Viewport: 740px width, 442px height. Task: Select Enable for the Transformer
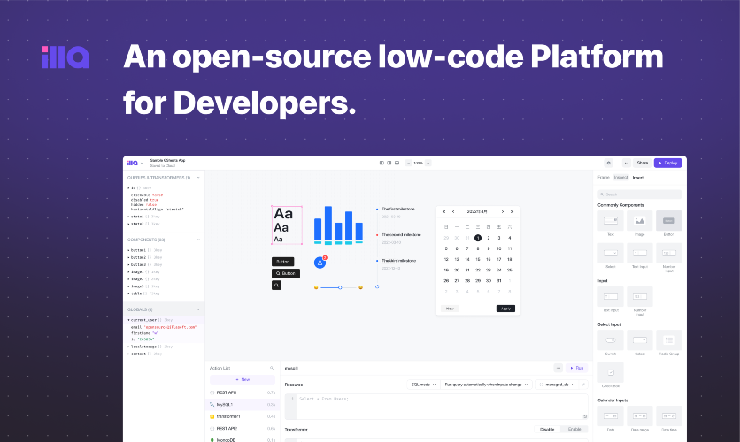(574, 430)
